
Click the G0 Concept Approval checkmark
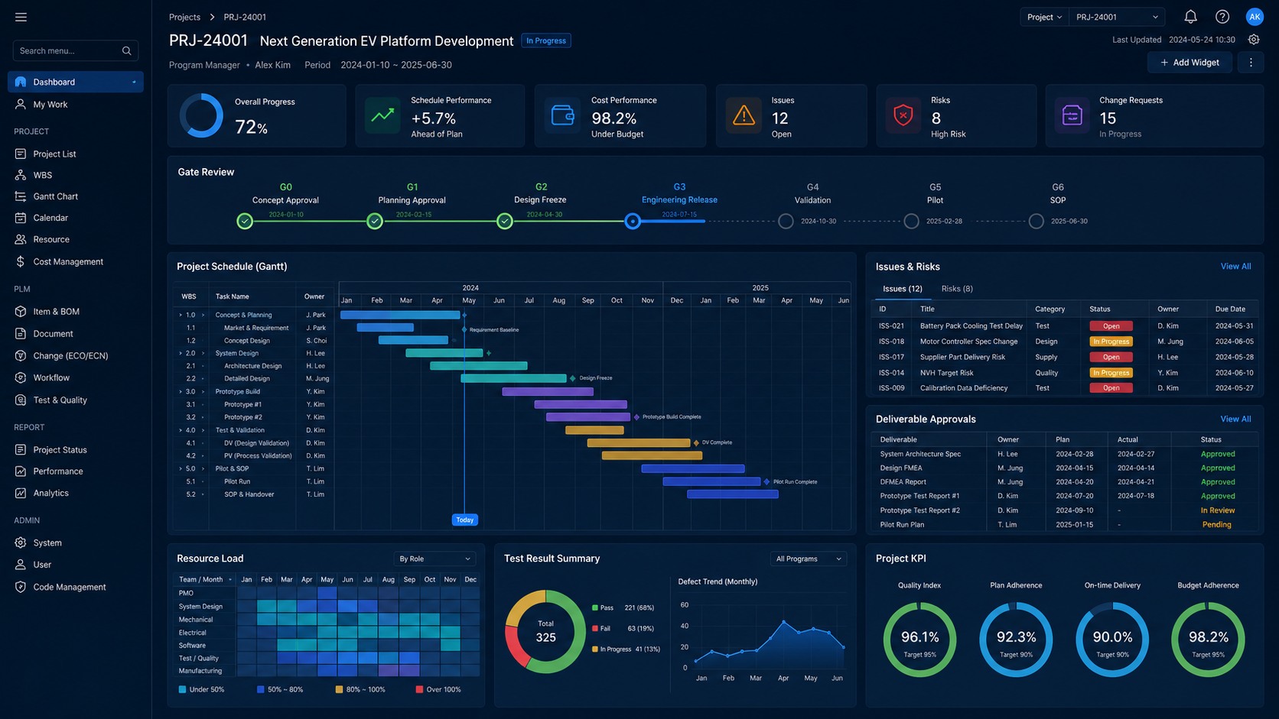tap(245, 222)
